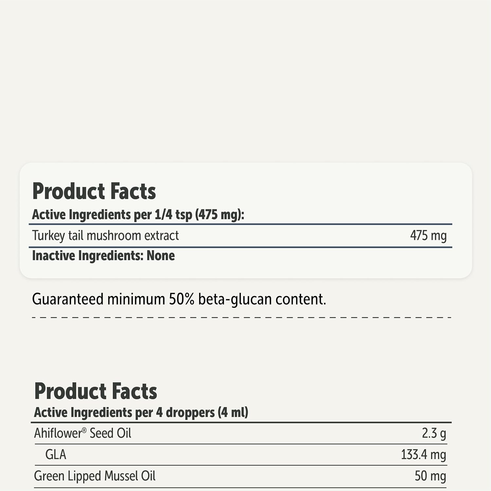Click the Guaranteed minimum beta-glucan statement
The width and height of the screenshot is (491, 491).
[179, 299]
